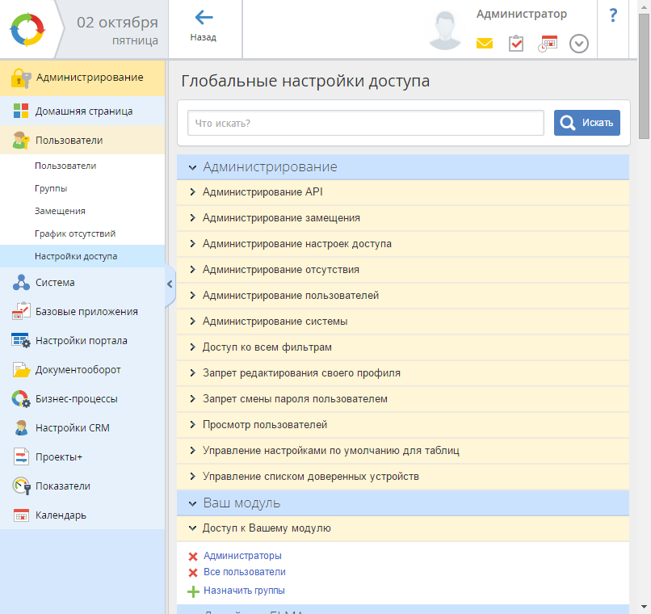Open Документооборот in the sidebar
651x614 pixels.
click(x=78, y=370)
